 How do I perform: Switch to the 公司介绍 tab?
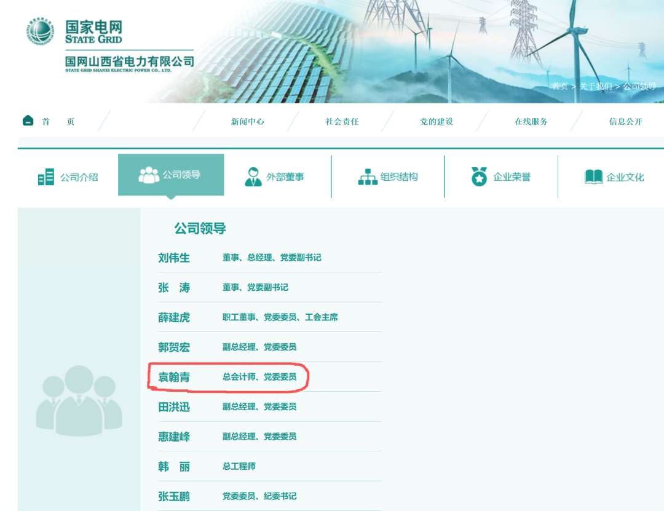point(68,177)
